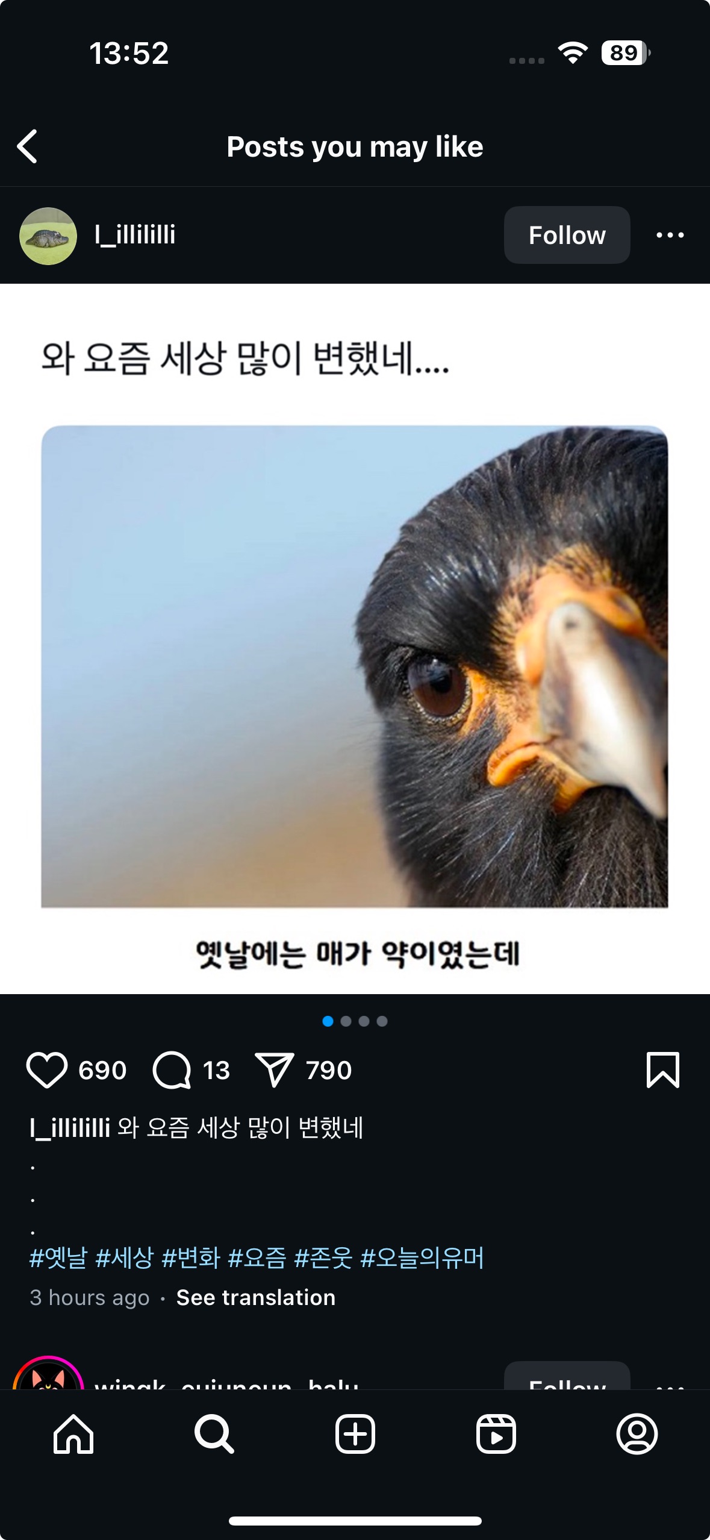Screen dimensions: 710x1540
Task: Open your profile tab
Action: 637,1434
